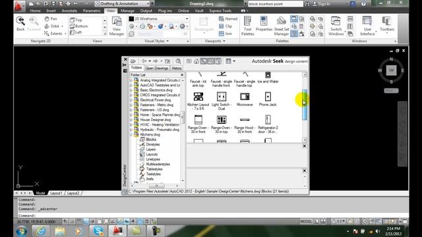The height and width of the screenshot is (237, 422).
Task: Select Kitchen Layout 7 x 8 ft block
Action: [198, 101]
